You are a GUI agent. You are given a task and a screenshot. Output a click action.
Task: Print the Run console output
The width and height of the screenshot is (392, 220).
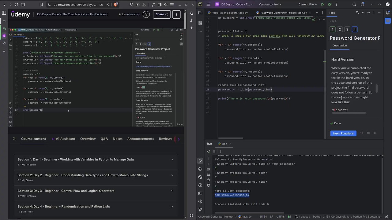(x=209, y=180)
